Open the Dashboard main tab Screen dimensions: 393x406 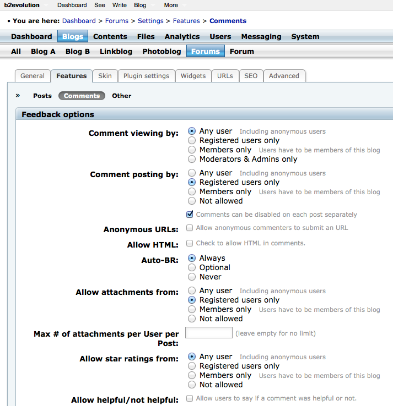click(31, 36)
